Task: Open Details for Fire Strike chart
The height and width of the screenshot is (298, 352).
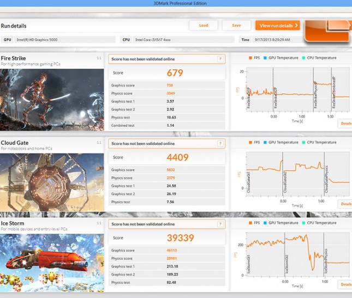Action: click(x=345, y=124)
